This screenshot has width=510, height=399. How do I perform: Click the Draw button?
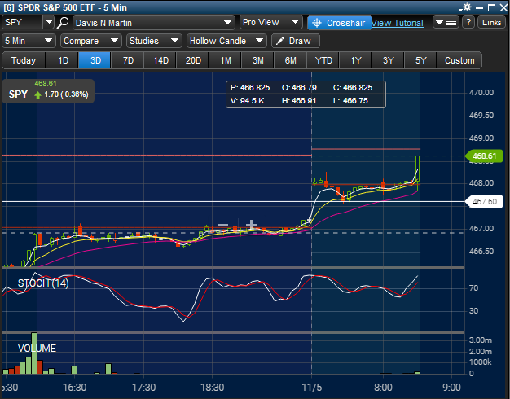[296, 41]
